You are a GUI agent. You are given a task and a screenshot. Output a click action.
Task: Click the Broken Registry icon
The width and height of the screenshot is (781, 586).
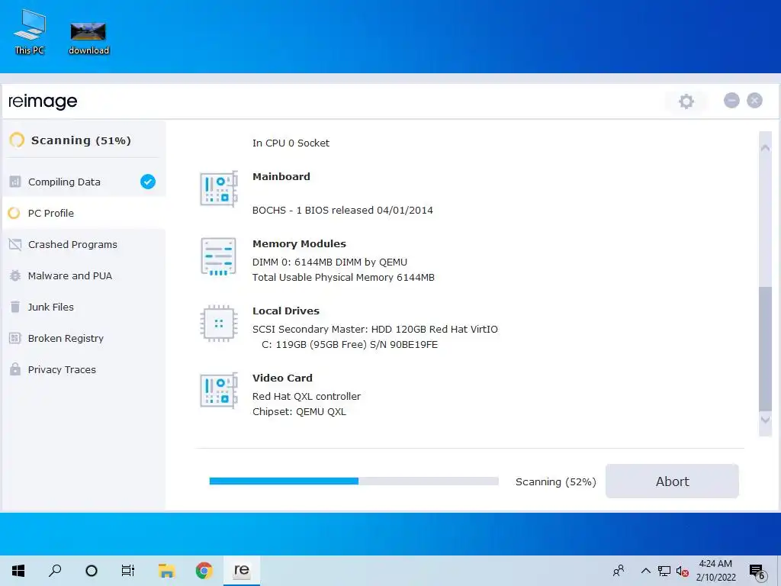tap(15, 338)
